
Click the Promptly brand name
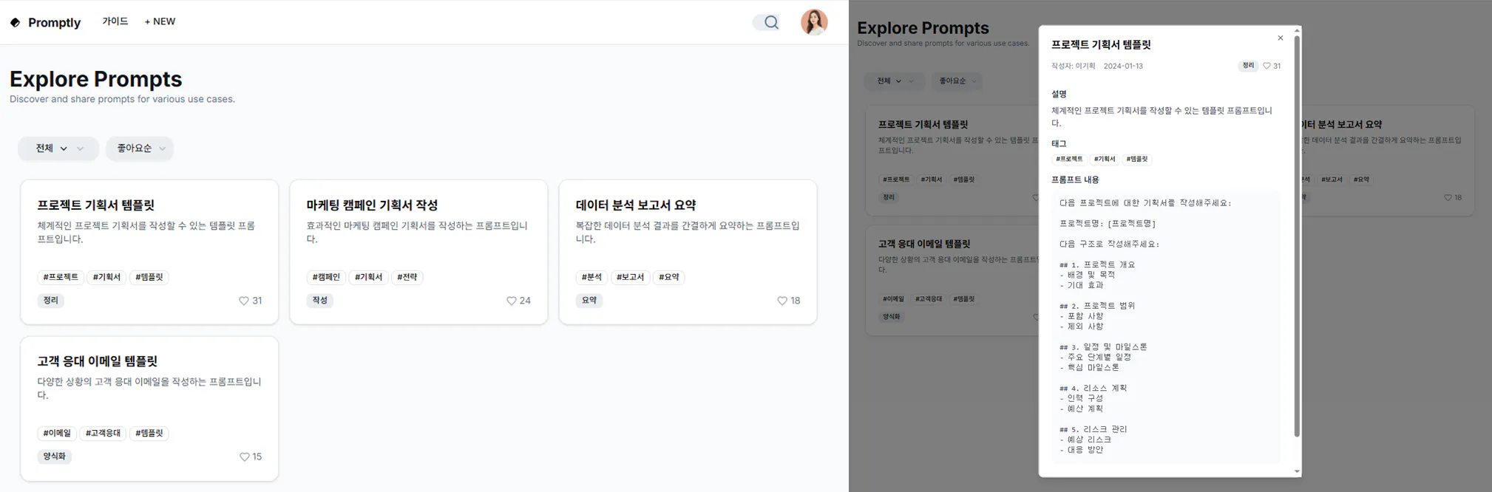click(54, 23)
